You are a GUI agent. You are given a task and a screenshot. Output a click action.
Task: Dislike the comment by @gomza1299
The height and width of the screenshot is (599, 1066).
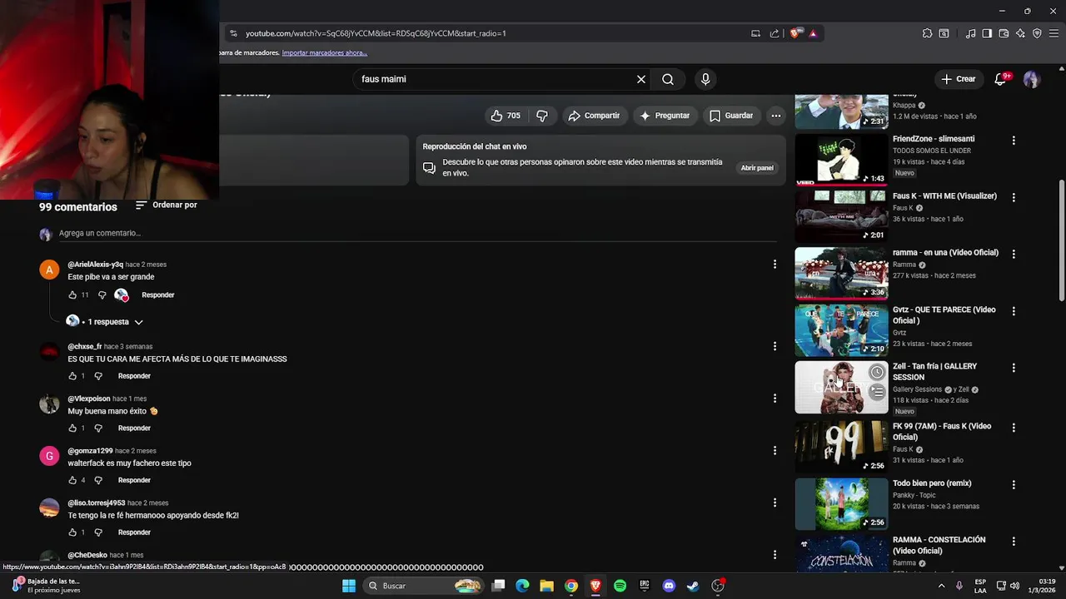coord(98,480)
